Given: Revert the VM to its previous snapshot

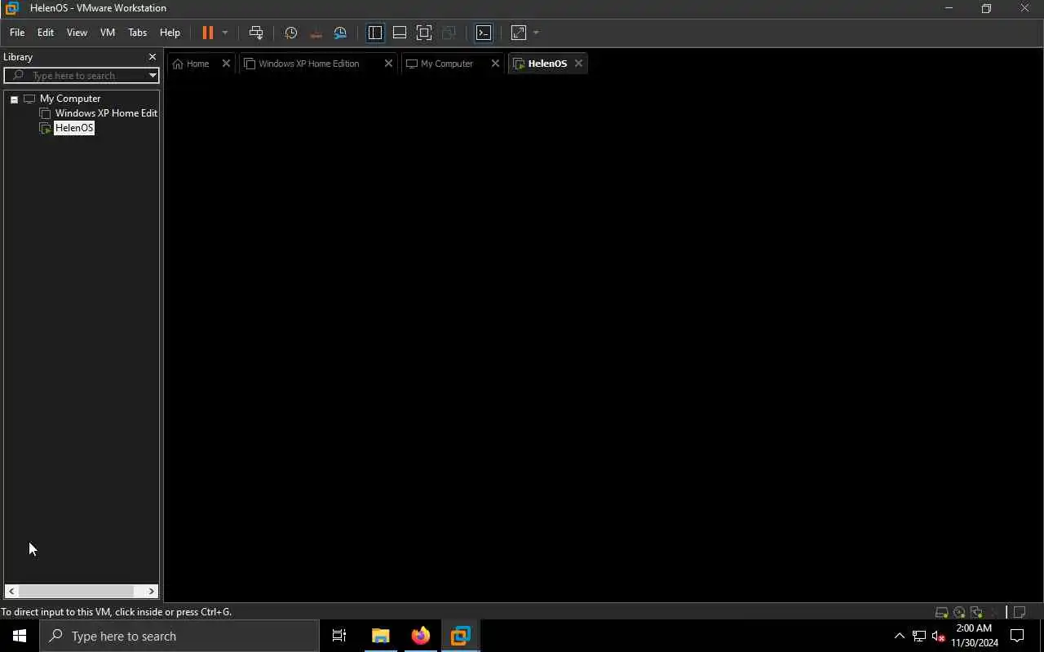Looking at the screenshot, I should point(316,33).
